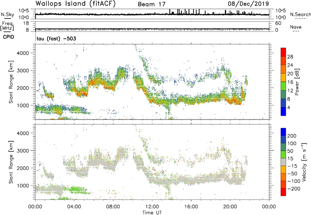Image resolution: width=311 pixels, height=215 pixels.
Task: Click the '16:00' tick on the time axis
Action: pos(191,207)
